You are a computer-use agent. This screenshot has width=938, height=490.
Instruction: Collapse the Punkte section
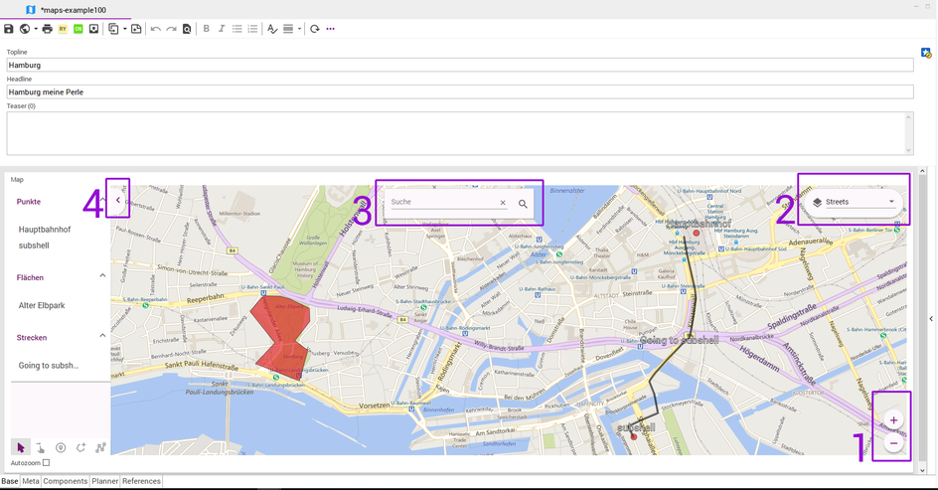[102, 202]
